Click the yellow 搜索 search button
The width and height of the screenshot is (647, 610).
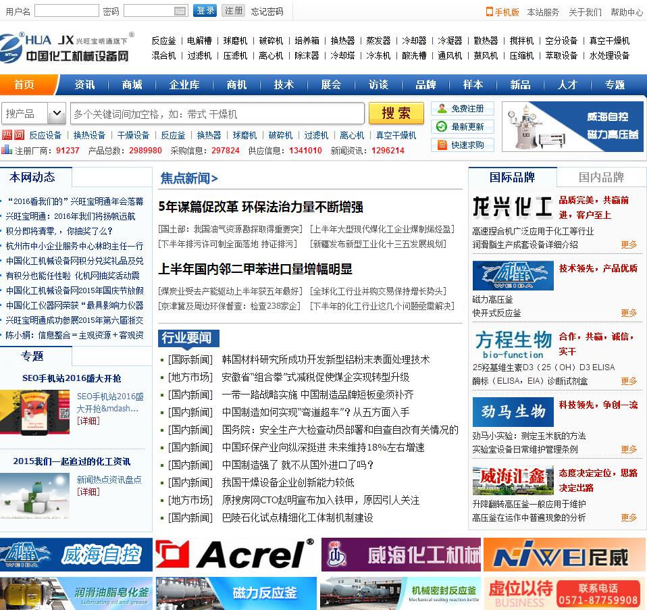(396, 113)
